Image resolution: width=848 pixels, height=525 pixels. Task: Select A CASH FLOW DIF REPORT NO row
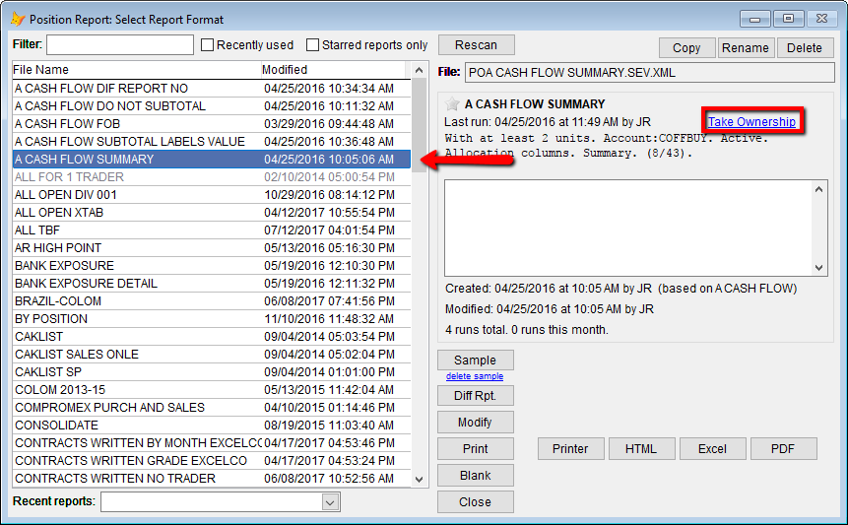(212, 88)
